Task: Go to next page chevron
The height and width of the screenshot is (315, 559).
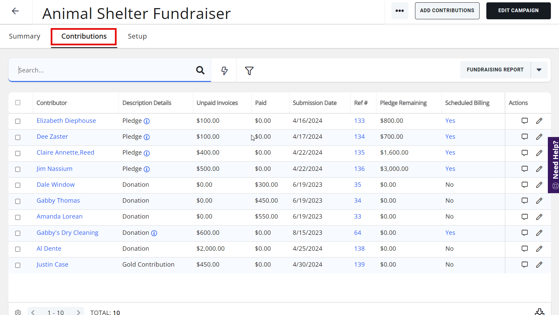Action: pyautogui.click(x=78, y=312)
